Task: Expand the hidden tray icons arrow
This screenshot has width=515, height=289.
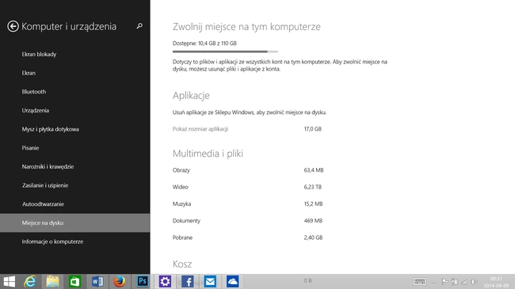Action: (x=433, y=282)
